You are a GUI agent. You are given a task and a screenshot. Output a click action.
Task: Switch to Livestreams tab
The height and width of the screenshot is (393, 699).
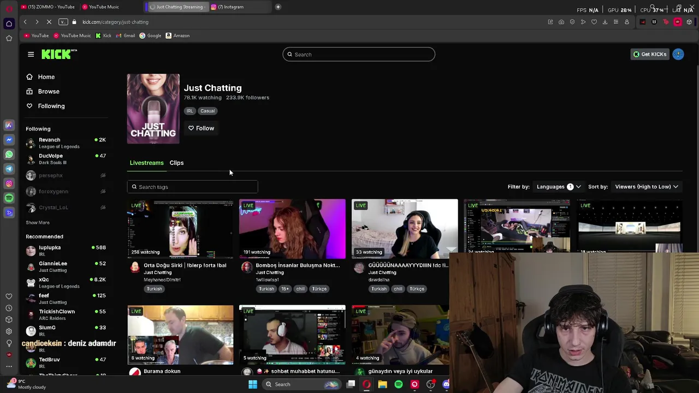click(x=146, y=163)
